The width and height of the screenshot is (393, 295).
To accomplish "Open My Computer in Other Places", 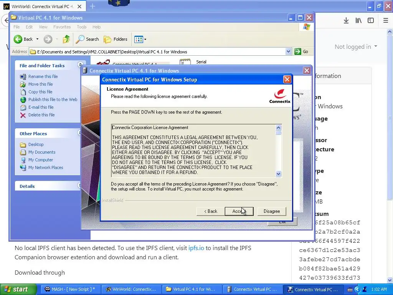I will coord(41,160).
